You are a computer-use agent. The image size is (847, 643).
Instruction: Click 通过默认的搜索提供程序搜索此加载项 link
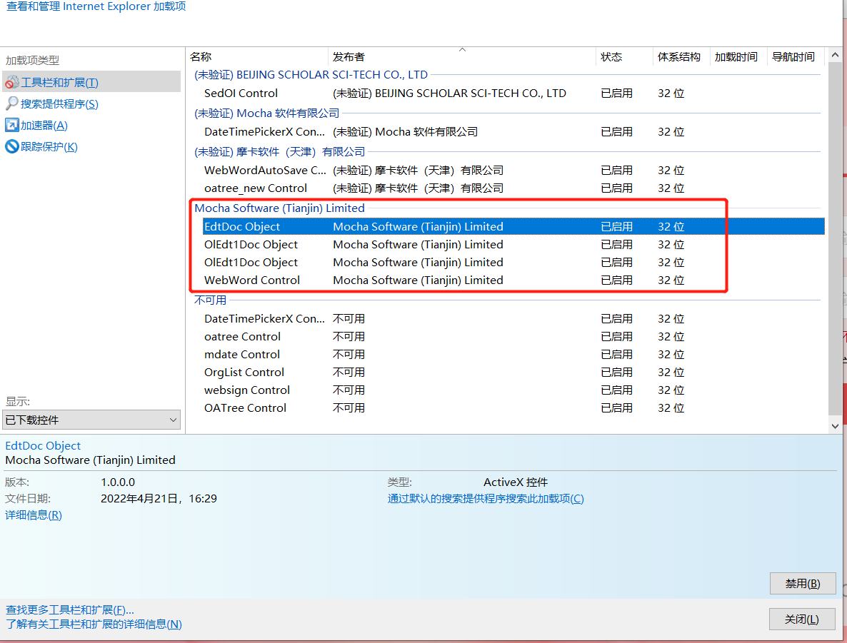[x=486, y=499]
